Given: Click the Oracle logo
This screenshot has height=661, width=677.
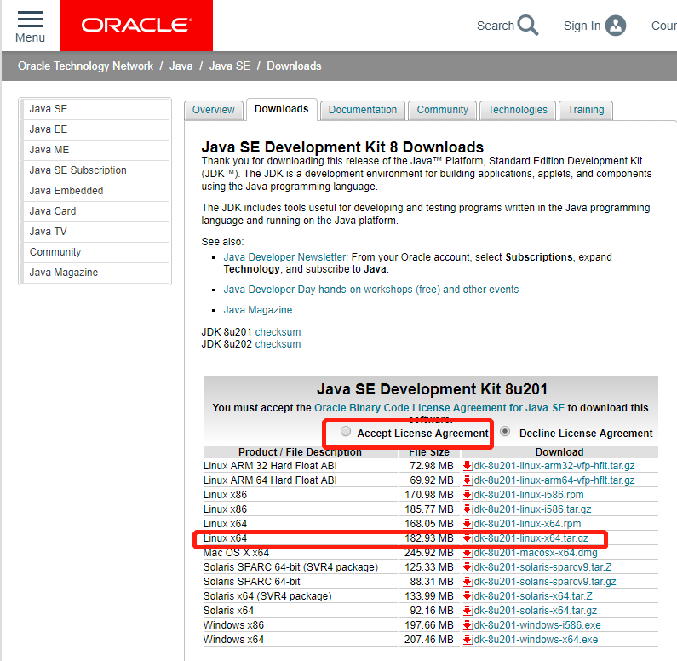Looking at the screenshot, I should click(136, 25).
